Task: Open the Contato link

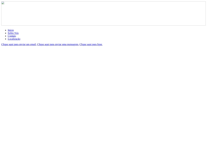Action: (x=12, y=36)
